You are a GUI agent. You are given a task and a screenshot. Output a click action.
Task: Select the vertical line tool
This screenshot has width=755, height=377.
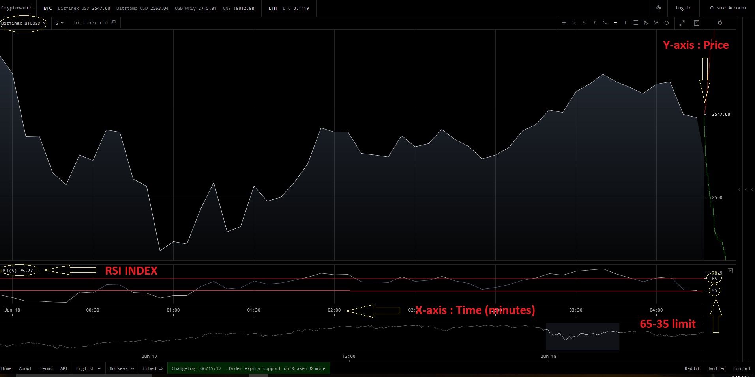[x=626, y=23]
